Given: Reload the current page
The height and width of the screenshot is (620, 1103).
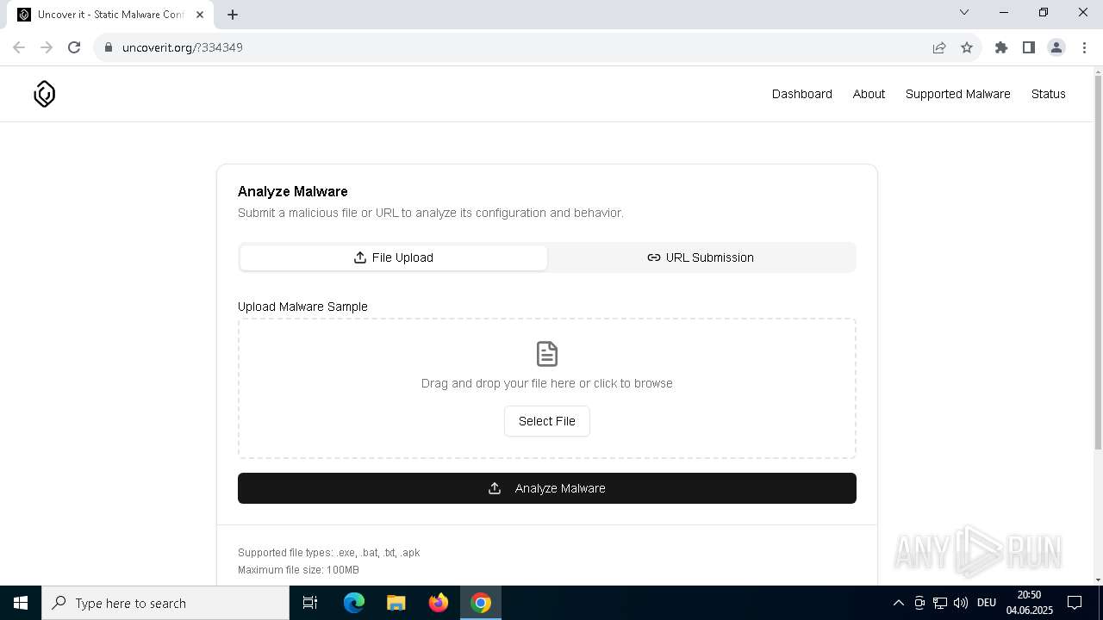Looking at the screenshot, I should click(74, 47).
